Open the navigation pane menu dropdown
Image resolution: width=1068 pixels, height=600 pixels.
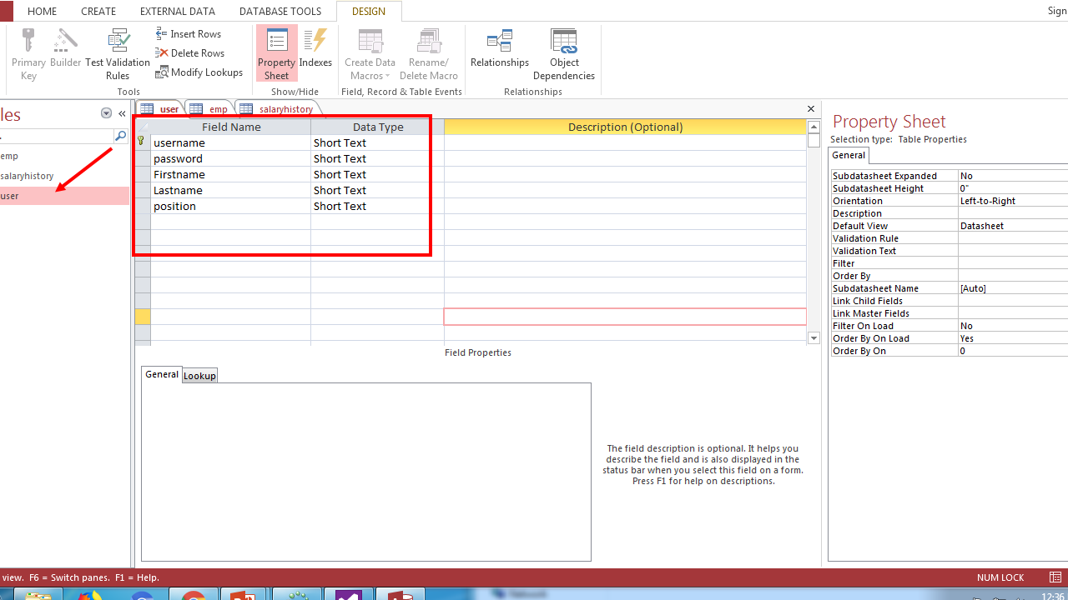pos(106,112)
